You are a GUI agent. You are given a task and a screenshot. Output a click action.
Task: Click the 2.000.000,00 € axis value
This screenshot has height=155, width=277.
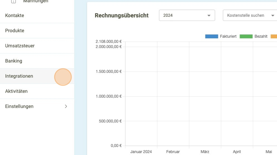coord(109,47)
